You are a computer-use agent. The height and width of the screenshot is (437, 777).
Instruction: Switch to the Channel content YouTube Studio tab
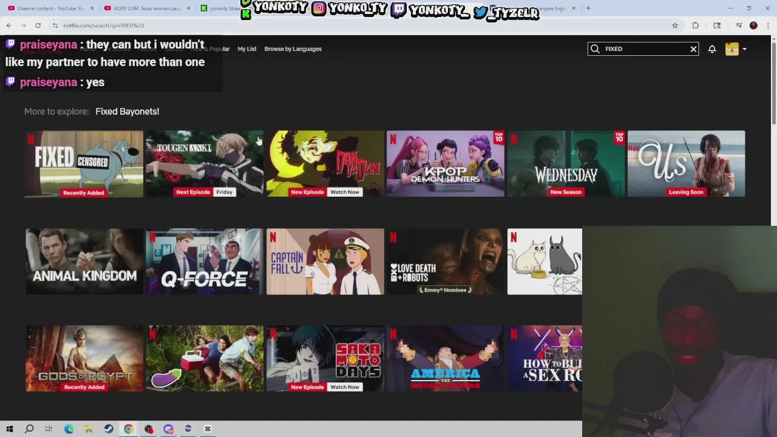click(x=51, y=8)
